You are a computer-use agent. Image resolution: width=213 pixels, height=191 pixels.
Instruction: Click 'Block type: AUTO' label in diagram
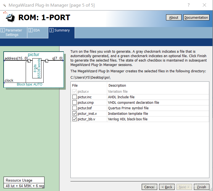30,84
